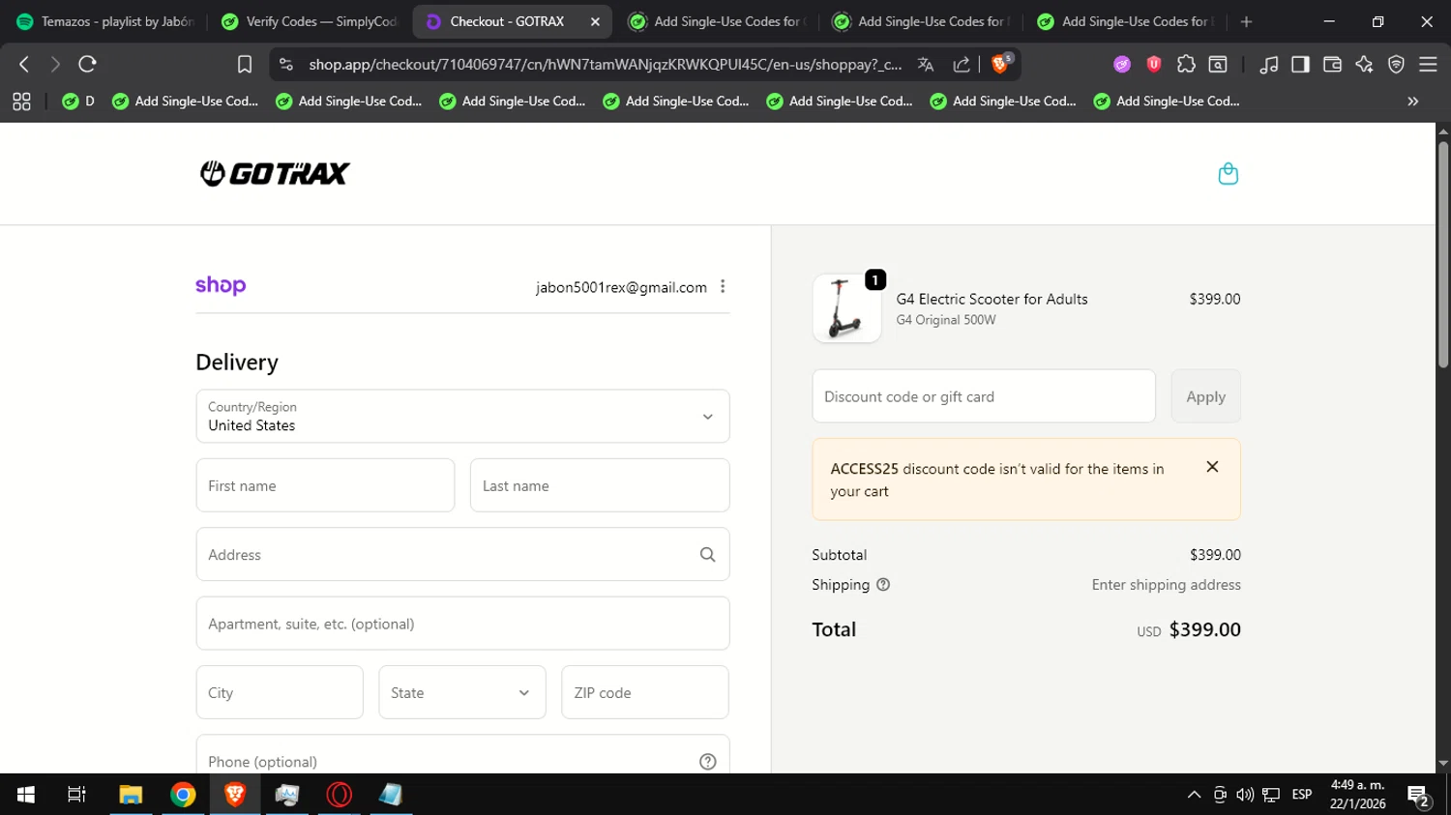Image resolution: width=1451 pixels, height=815 pixels.
Task: Open Windows Start menu
Action: (x=26, y=795)
